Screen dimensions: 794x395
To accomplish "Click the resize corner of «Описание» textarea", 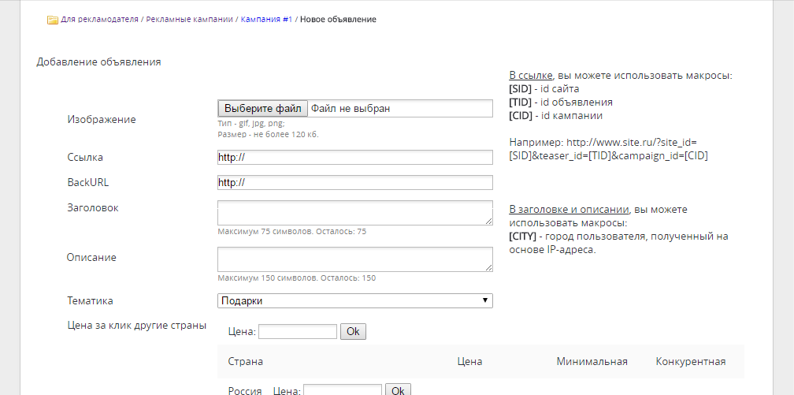I will [488, 268].
